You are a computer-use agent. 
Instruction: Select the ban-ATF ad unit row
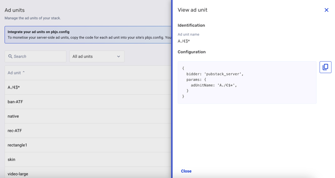[x=88, y=102]
